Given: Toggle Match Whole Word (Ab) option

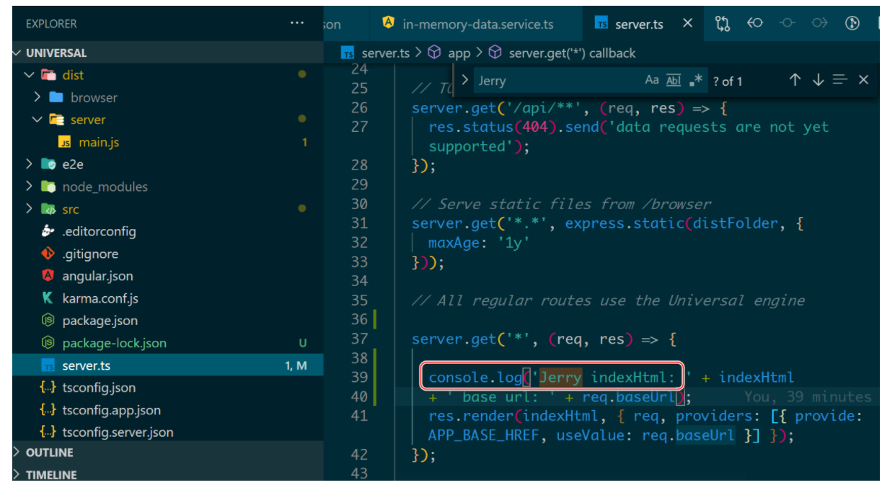Looking at the screenshot, I should (x=674, y=80).
